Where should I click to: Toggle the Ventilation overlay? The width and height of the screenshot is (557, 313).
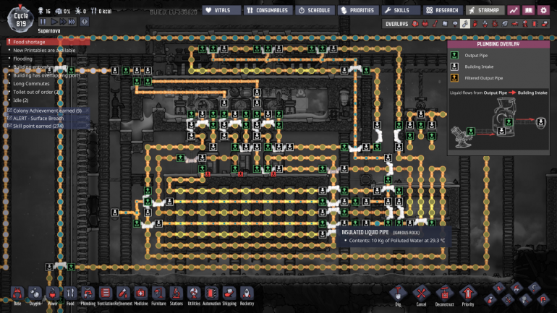pos(475,24)
